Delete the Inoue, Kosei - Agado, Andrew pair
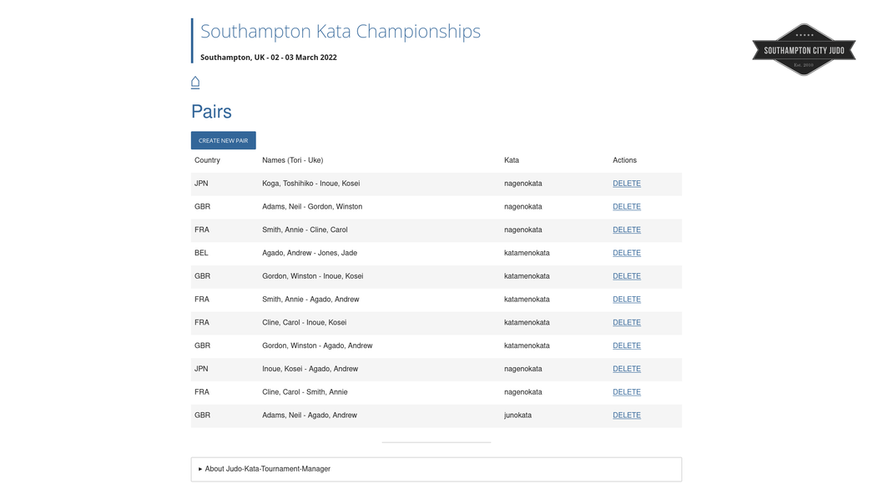 point(626,369)
